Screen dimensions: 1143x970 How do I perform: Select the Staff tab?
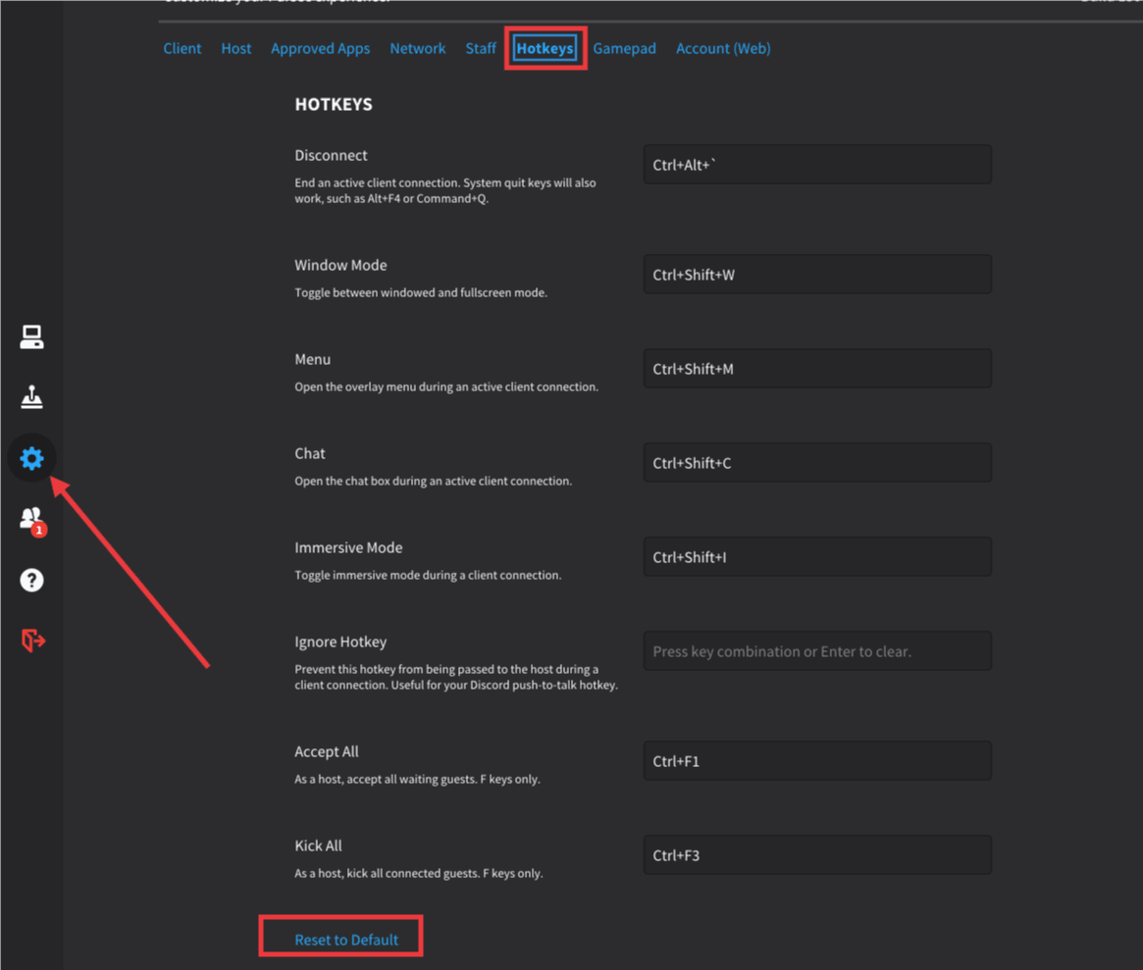pos(480,48)
